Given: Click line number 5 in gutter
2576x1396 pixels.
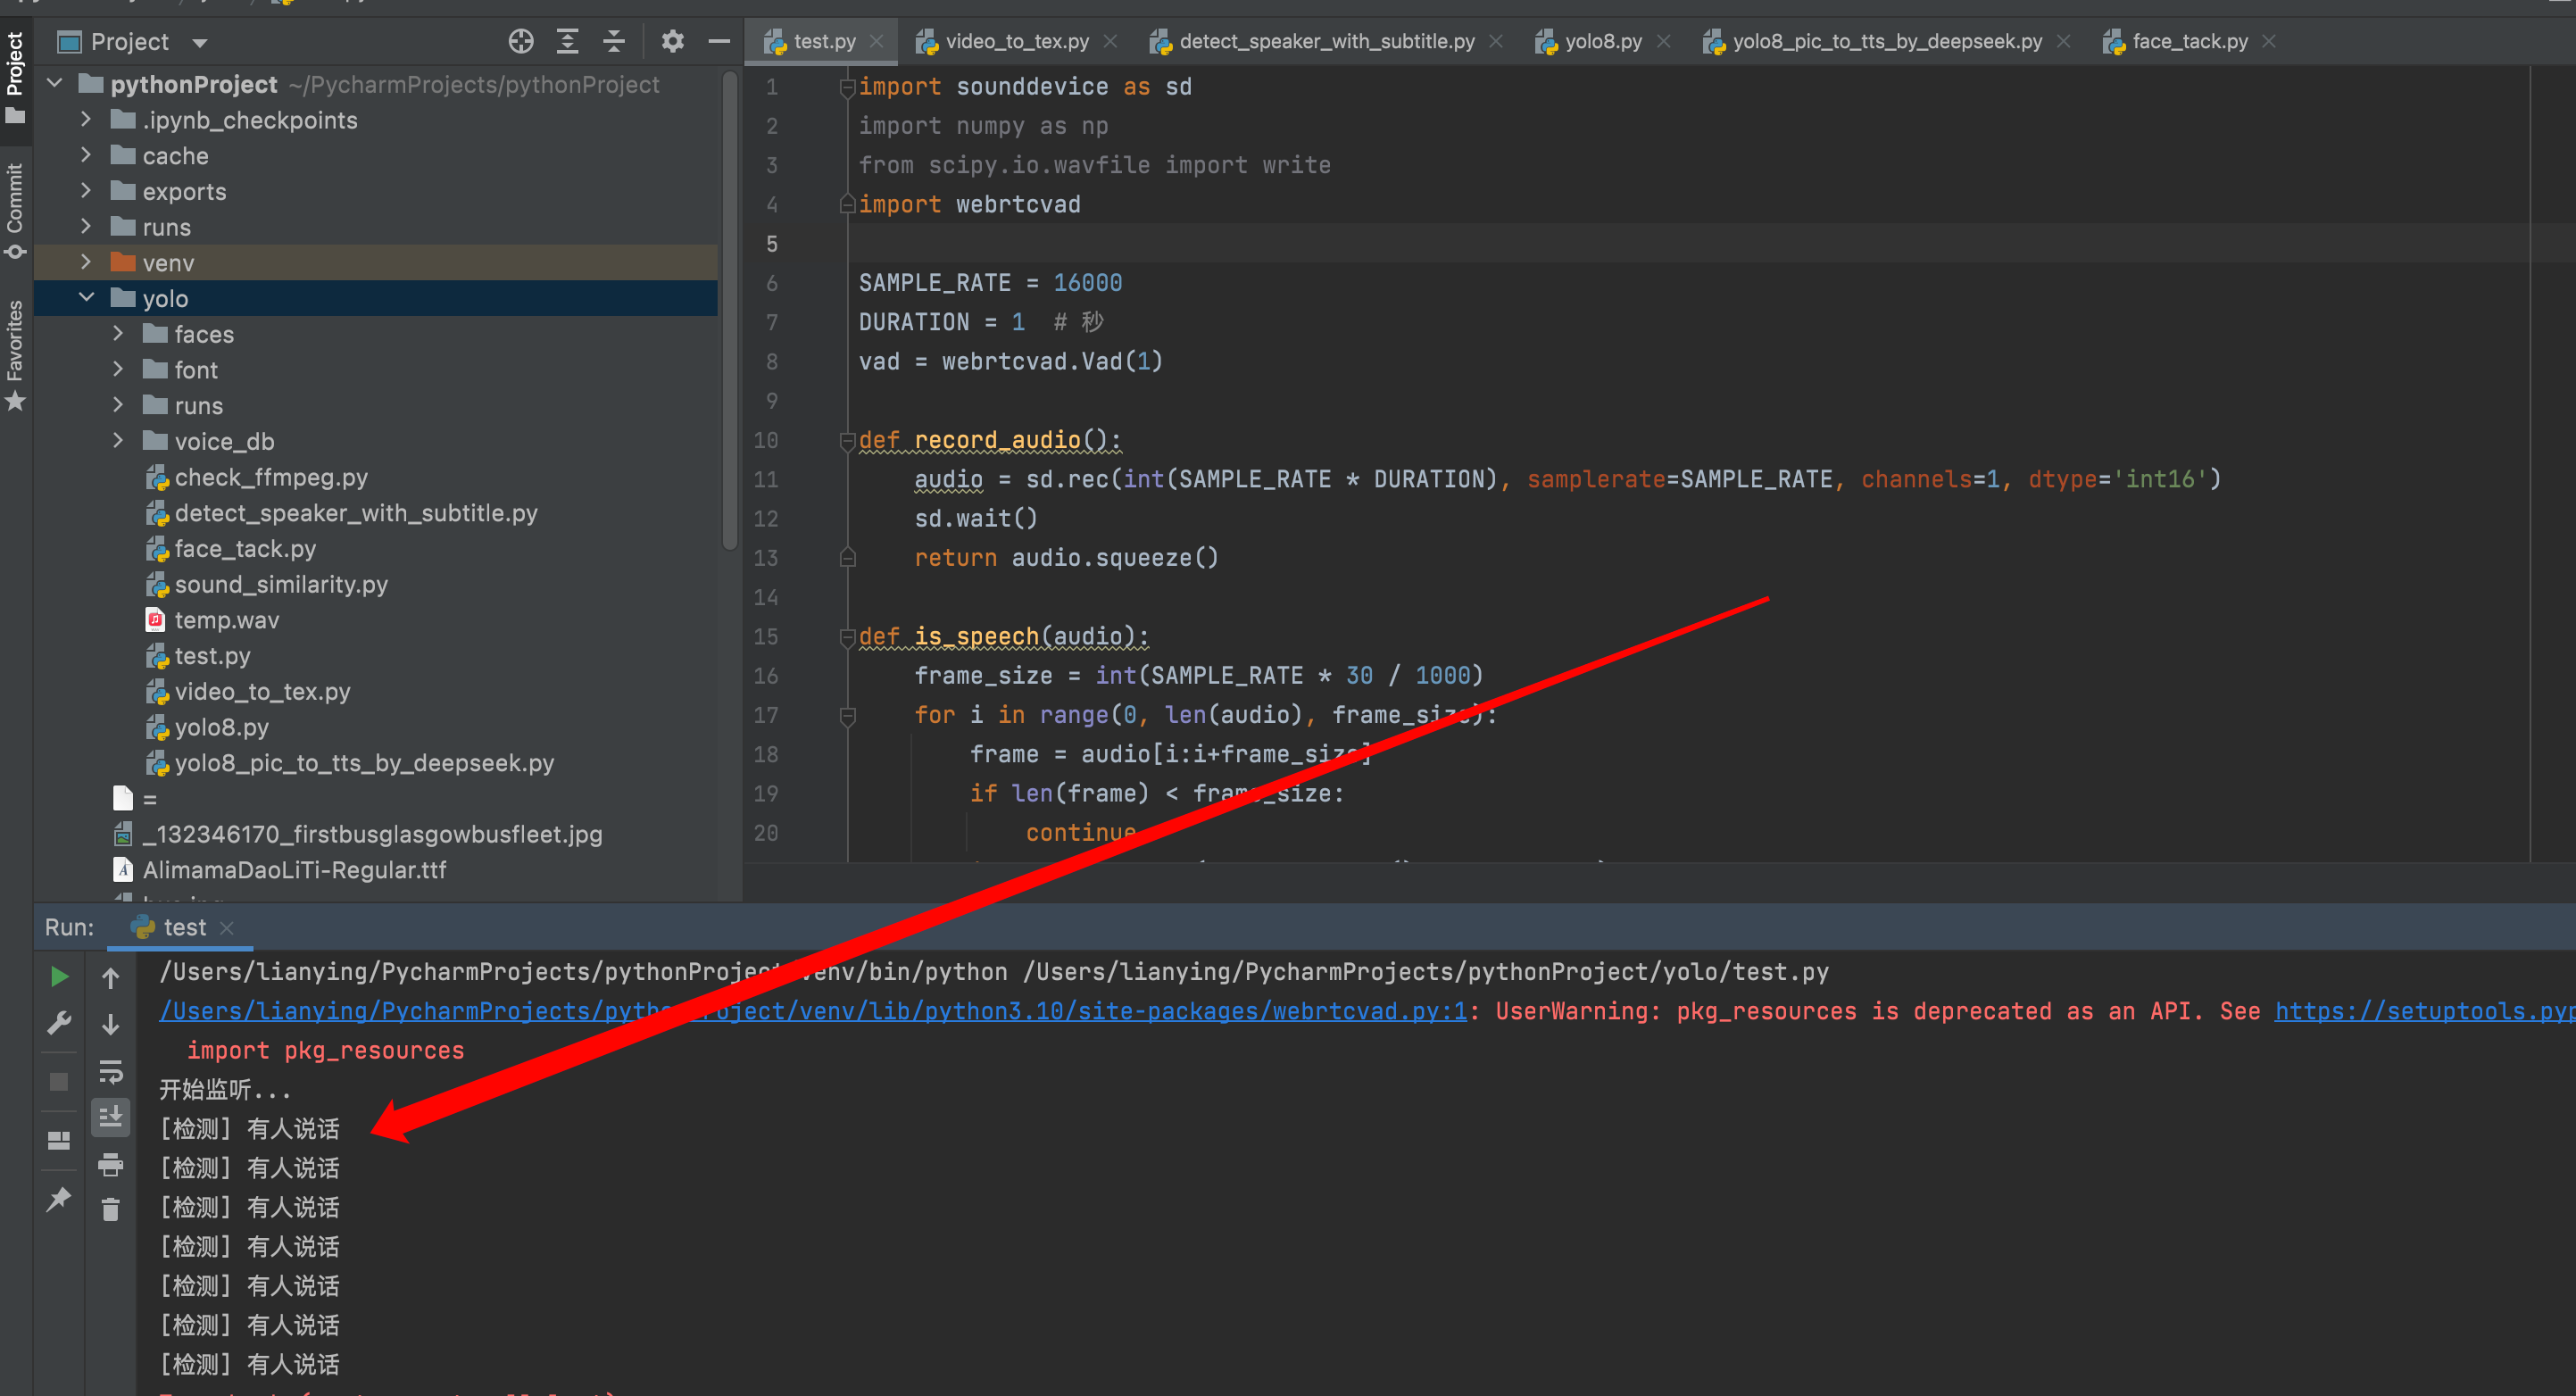Looking at the screenshot, I should [771, 243].
